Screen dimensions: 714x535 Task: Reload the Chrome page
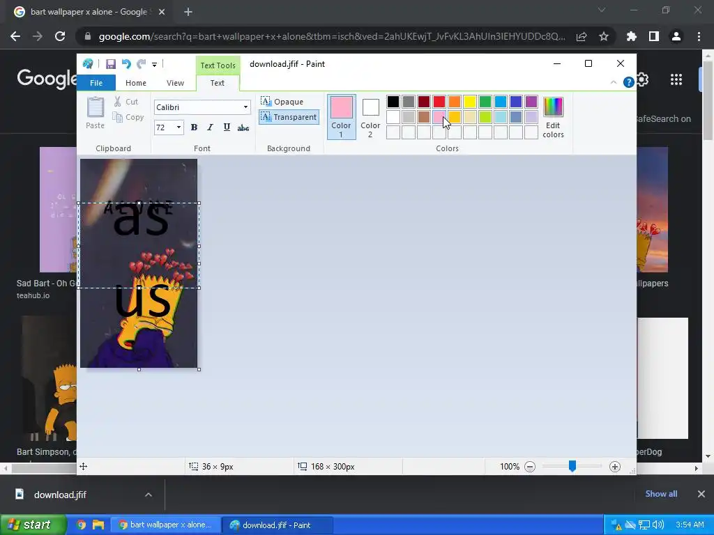tap(60, 36)
